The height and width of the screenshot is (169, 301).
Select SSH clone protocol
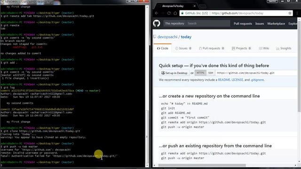pos(211,73)
